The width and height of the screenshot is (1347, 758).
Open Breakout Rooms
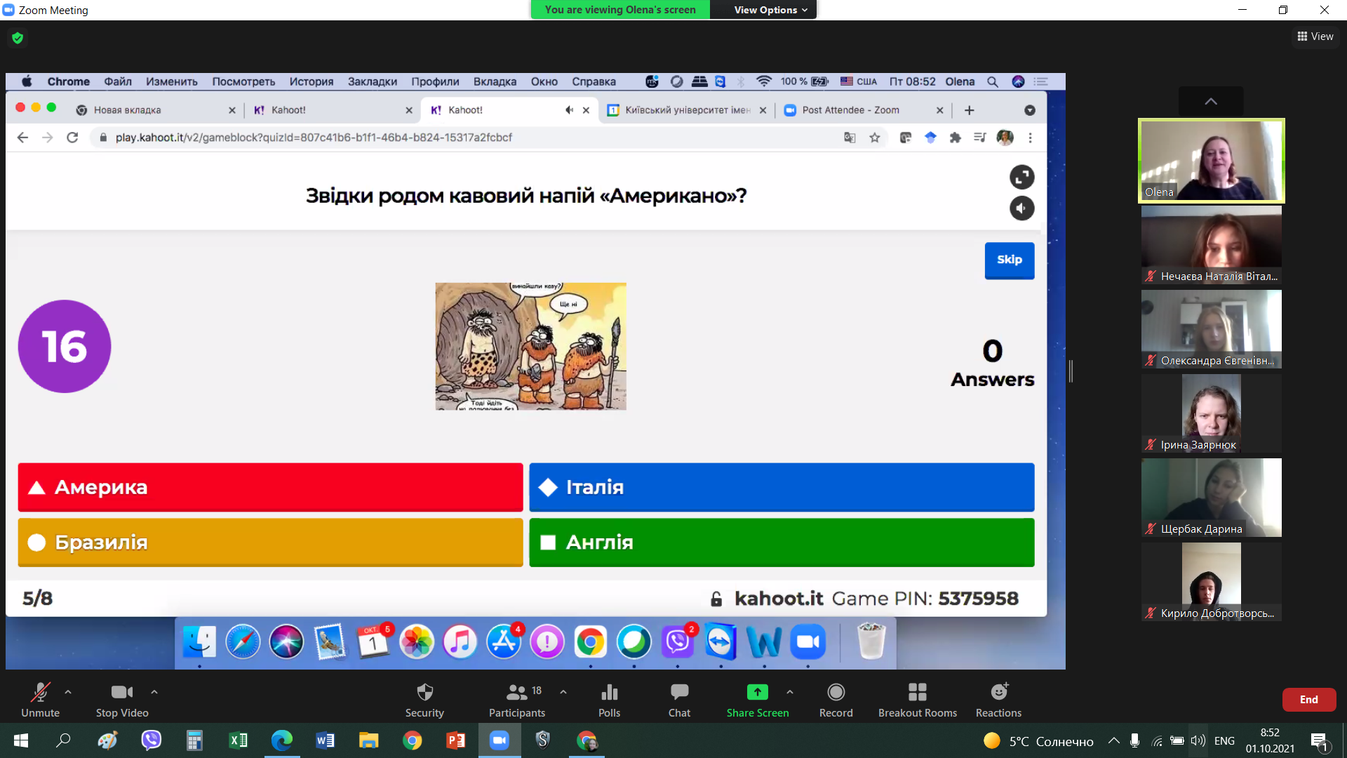pos(917,693)
